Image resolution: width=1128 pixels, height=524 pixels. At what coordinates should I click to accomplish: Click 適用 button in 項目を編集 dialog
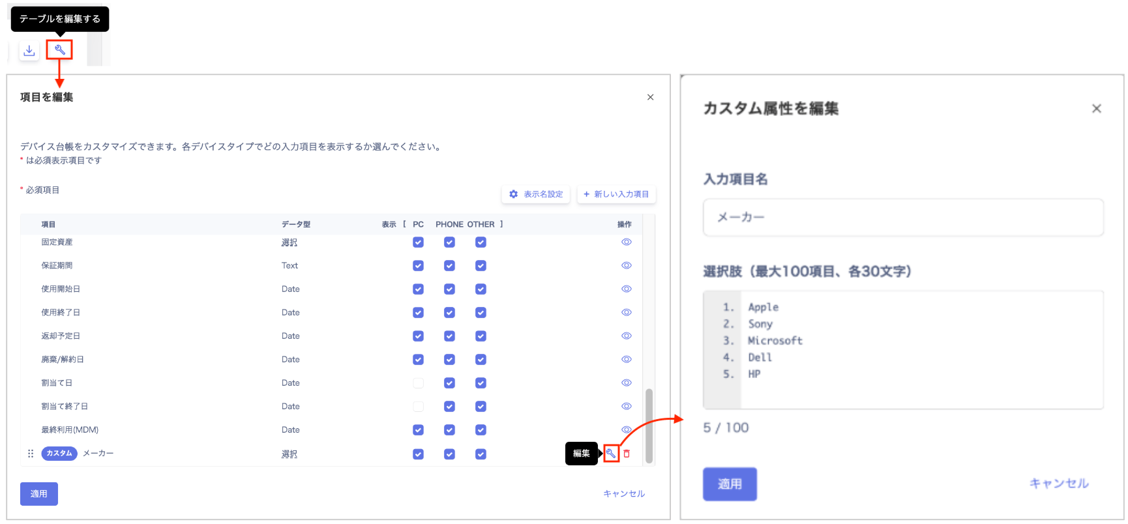[x=39, y=494]
